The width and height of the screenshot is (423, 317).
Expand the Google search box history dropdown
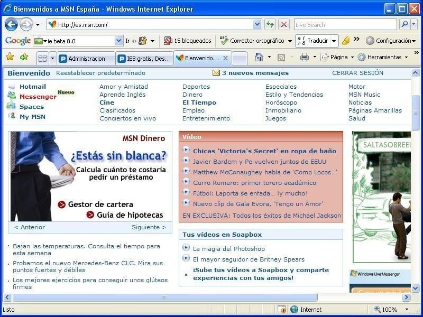tap(118, 41)
